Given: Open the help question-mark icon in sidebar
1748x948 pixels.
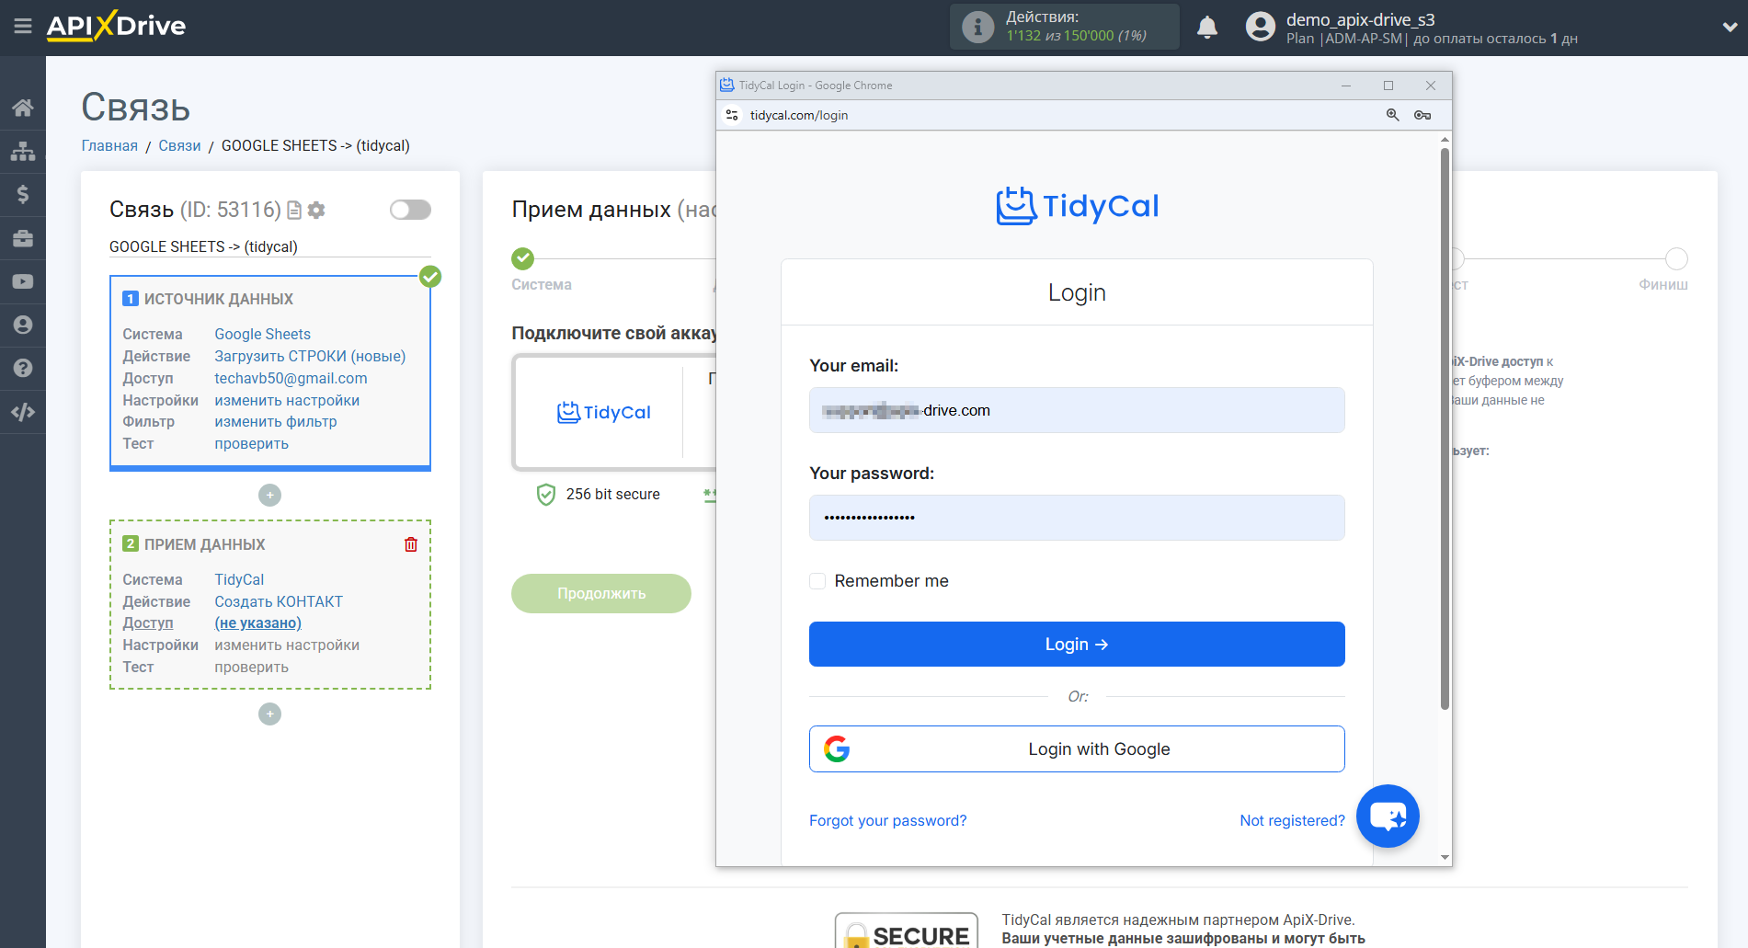Looking at the screenshot, I should pyautogui.click(x=23, y=368).
